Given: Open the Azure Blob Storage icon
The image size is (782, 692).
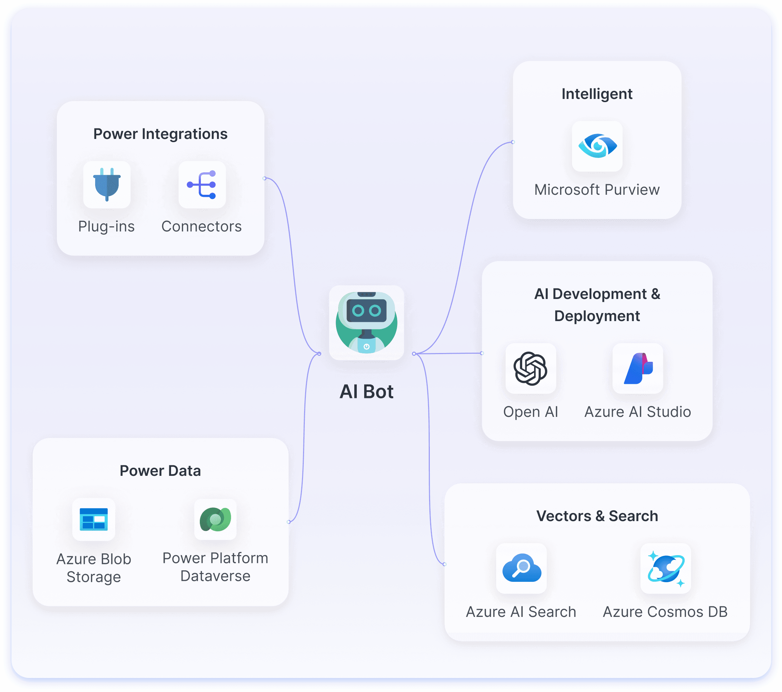Looking at the screenshot, I should click(x=94, y=519).
